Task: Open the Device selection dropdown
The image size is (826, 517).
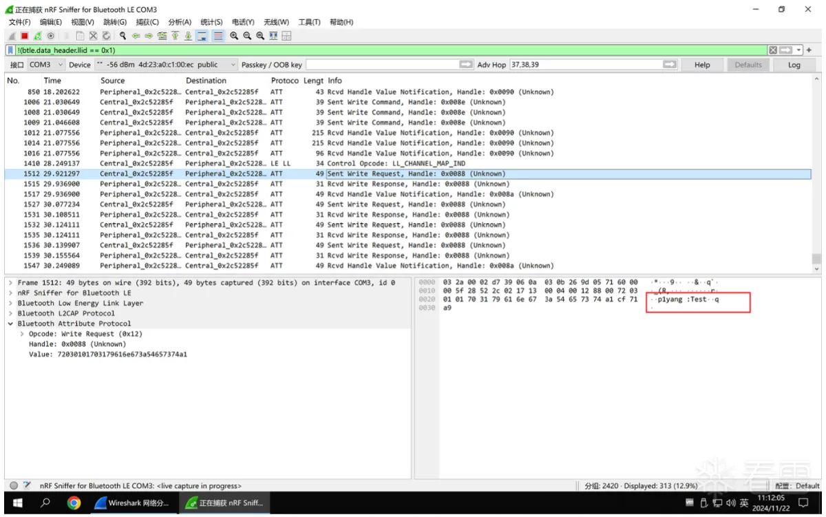Action: pos(166,65)
